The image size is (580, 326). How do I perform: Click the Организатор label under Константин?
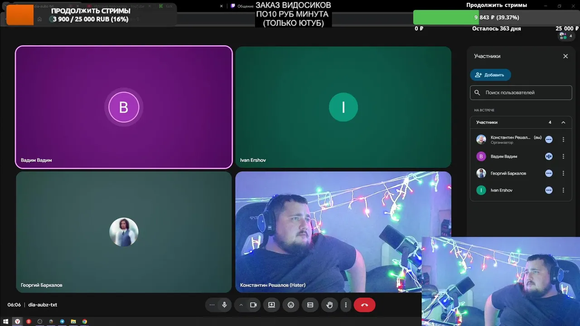[x=502, y=143]
